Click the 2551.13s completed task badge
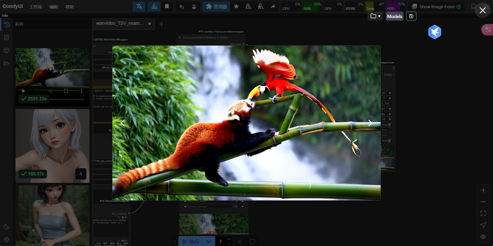 click(x=34, y=99)
